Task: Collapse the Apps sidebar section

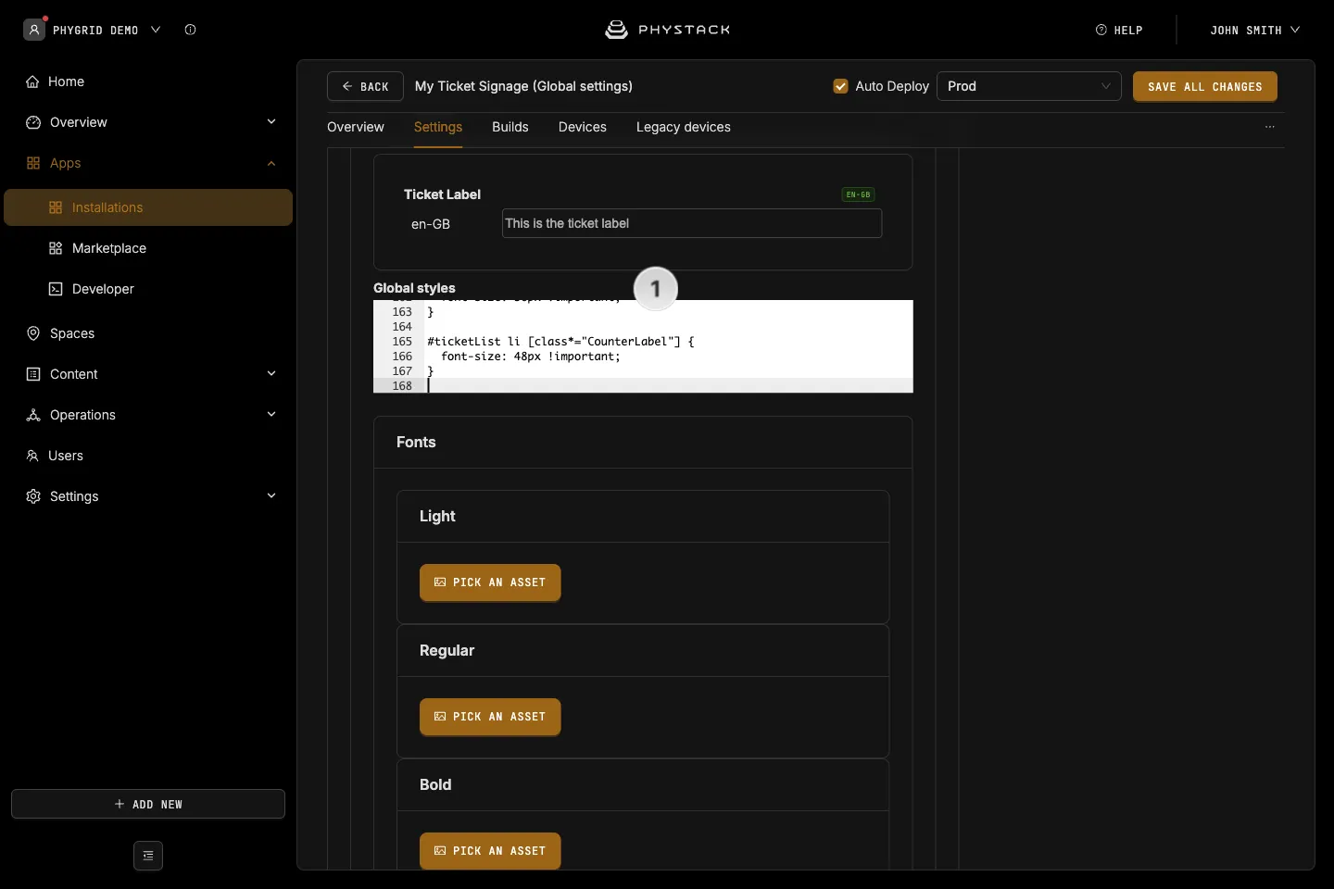Action: point(271,163)
